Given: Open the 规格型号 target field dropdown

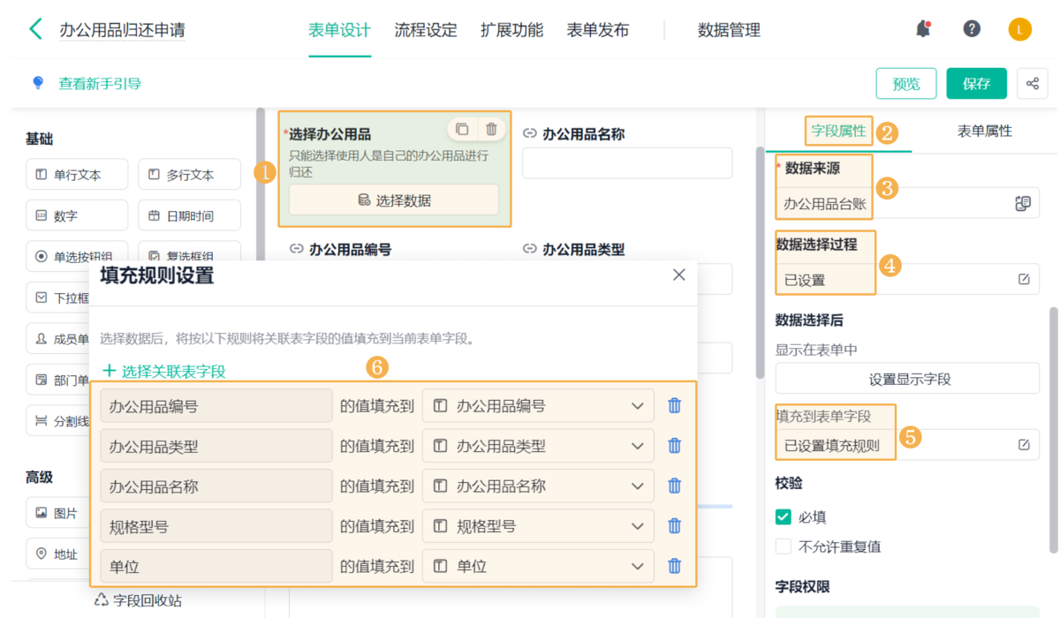Looking at the screenshot, I should click(x=637, y=527).
